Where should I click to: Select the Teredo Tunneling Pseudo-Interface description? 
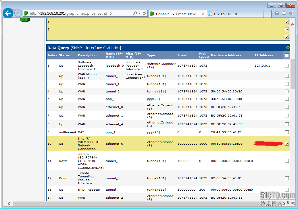(x=86, y=178)
